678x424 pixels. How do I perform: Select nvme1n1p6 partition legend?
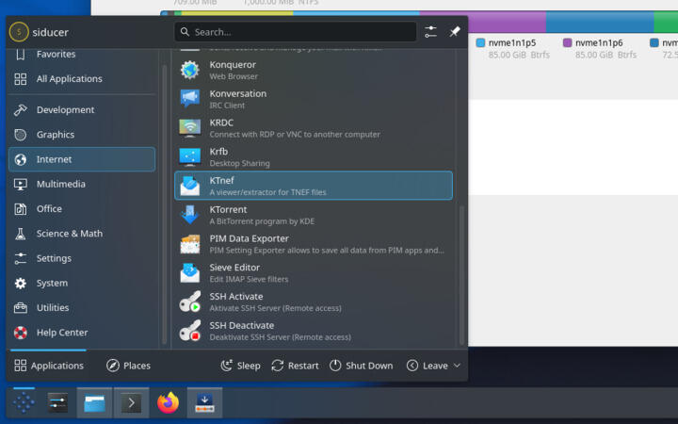600,48
